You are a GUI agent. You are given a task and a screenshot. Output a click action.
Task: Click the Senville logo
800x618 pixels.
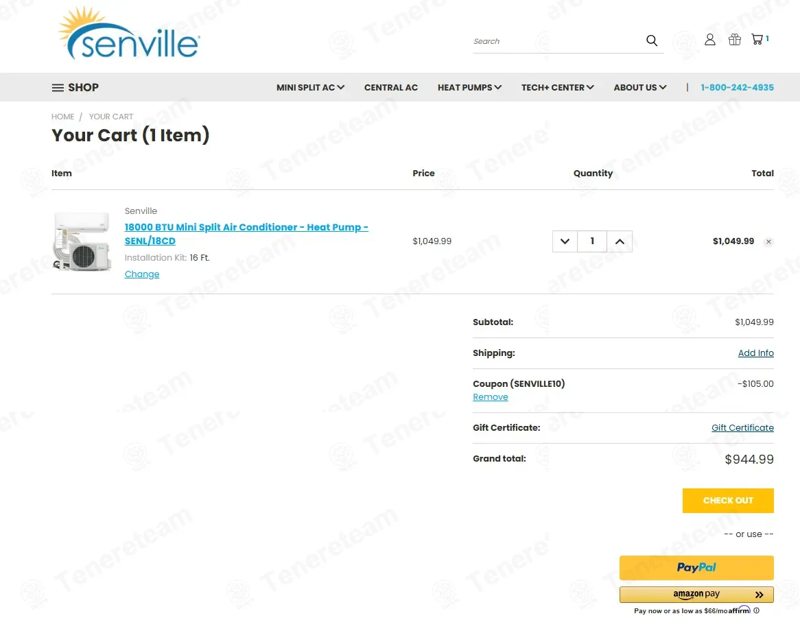coord(129,34)
